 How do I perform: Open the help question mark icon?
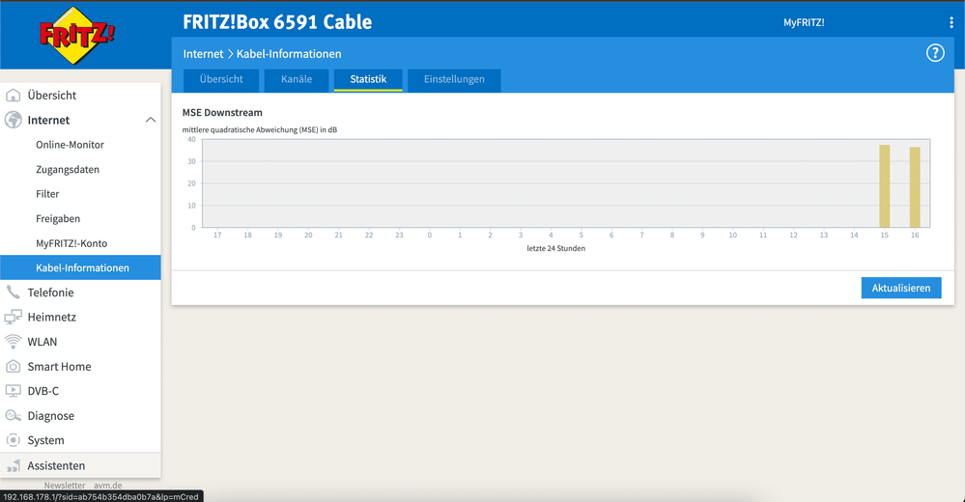point(935,53)
